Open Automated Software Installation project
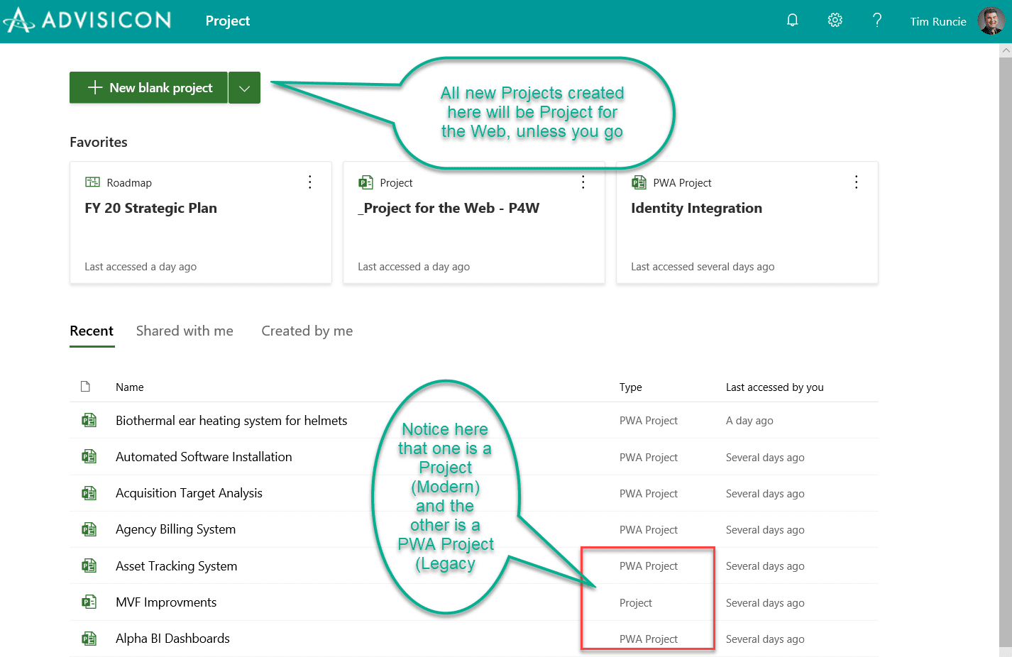 click(x=204, y=457)
